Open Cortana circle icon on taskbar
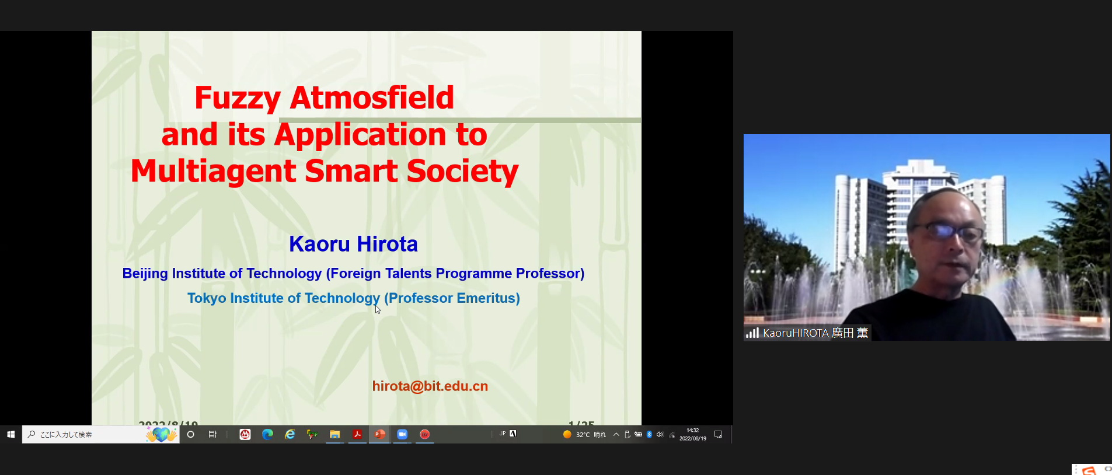Screen dimensions: 1112x475 (190, 434)
